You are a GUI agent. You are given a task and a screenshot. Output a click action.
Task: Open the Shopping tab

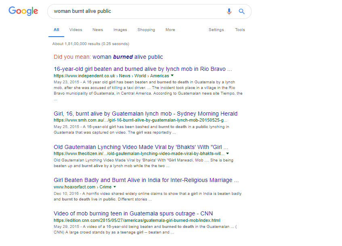(146, 30)
